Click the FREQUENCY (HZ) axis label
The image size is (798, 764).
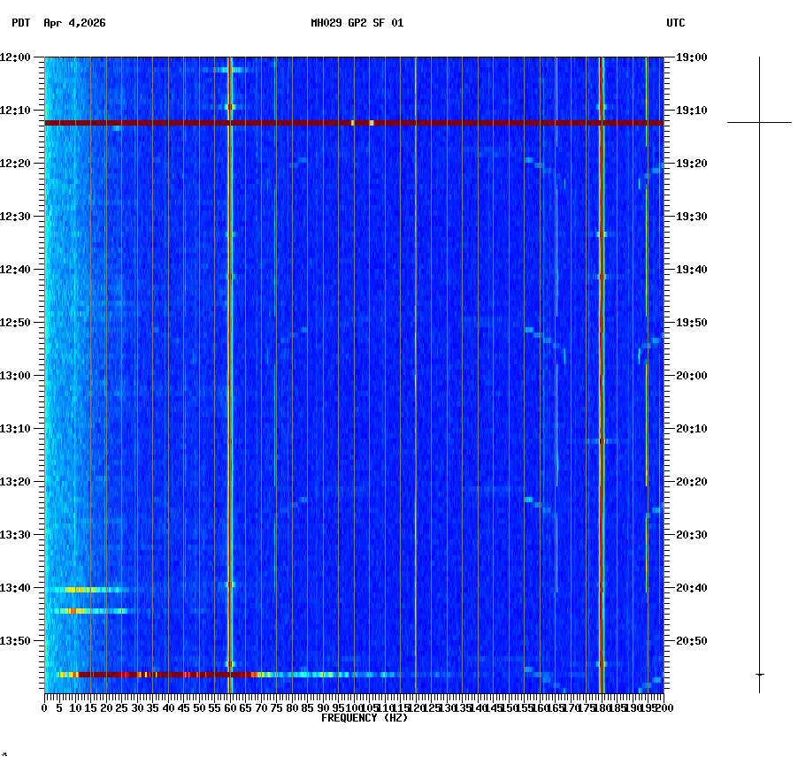tap(364, 718)
